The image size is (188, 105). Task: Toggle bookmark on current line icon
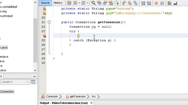(x=136, y=3)
